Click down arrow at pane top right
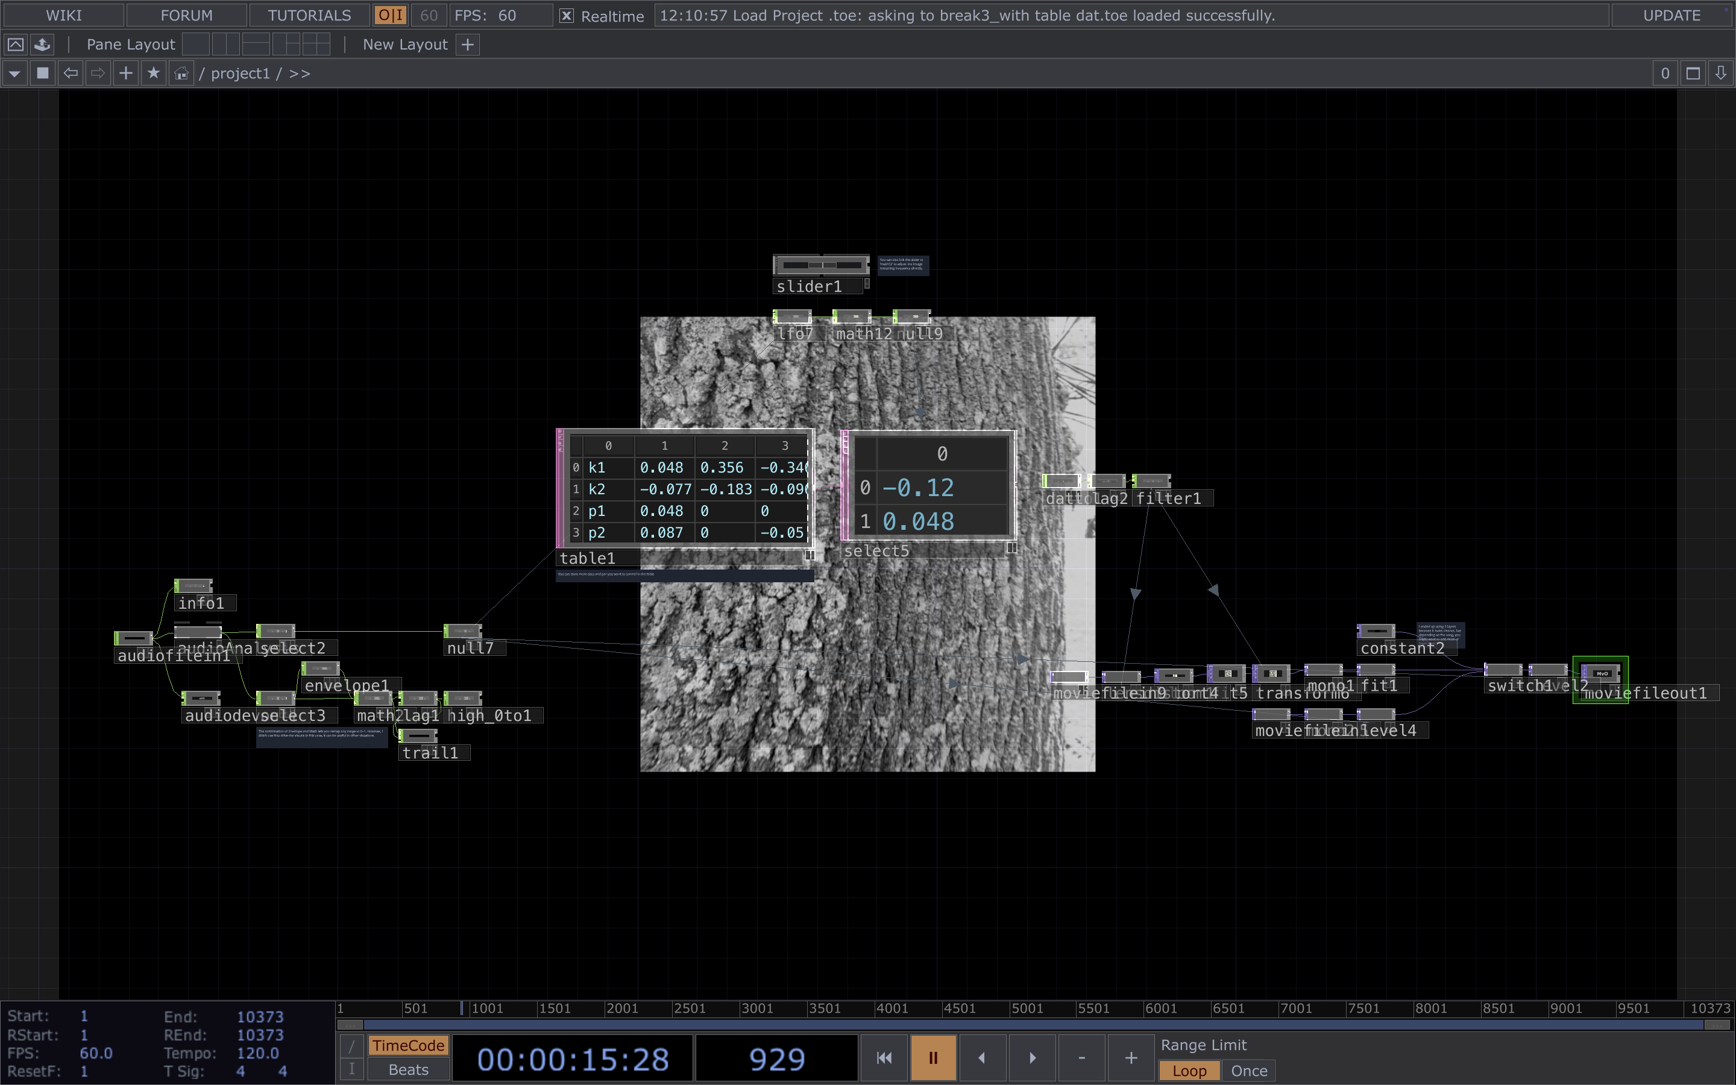This screenshot has width=1736, height=1085. pyautogui.click(x=1720, y=73)
